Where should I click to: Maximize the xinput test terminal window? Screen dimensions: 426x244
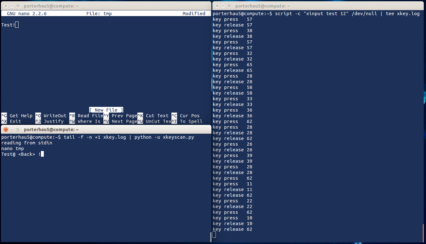(x=229, y=6)
